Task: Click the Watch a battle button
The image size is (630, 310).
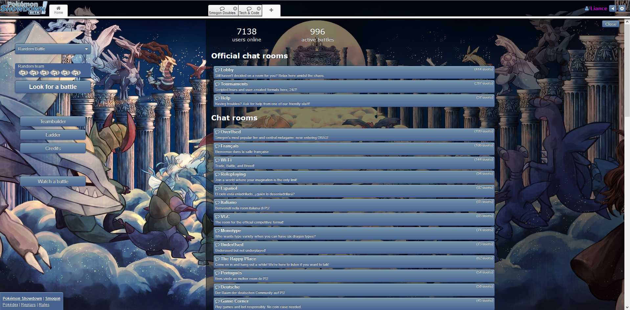Action: (x=53, y=181)
